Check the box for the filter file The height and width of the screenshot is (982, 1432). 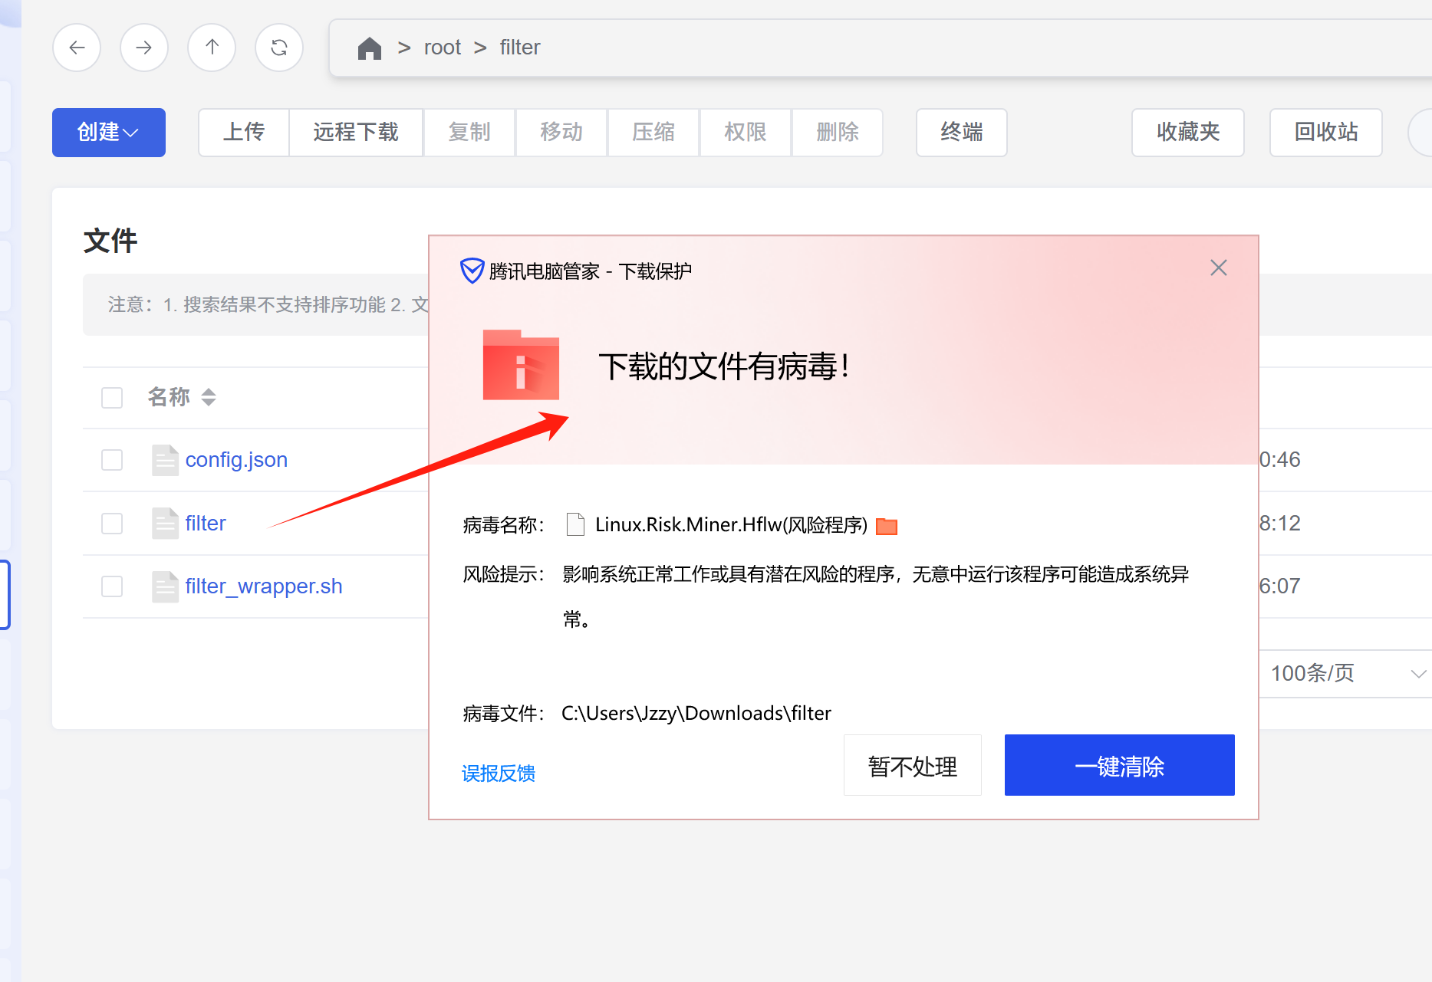pyautogui.click(x=112, y=524)
